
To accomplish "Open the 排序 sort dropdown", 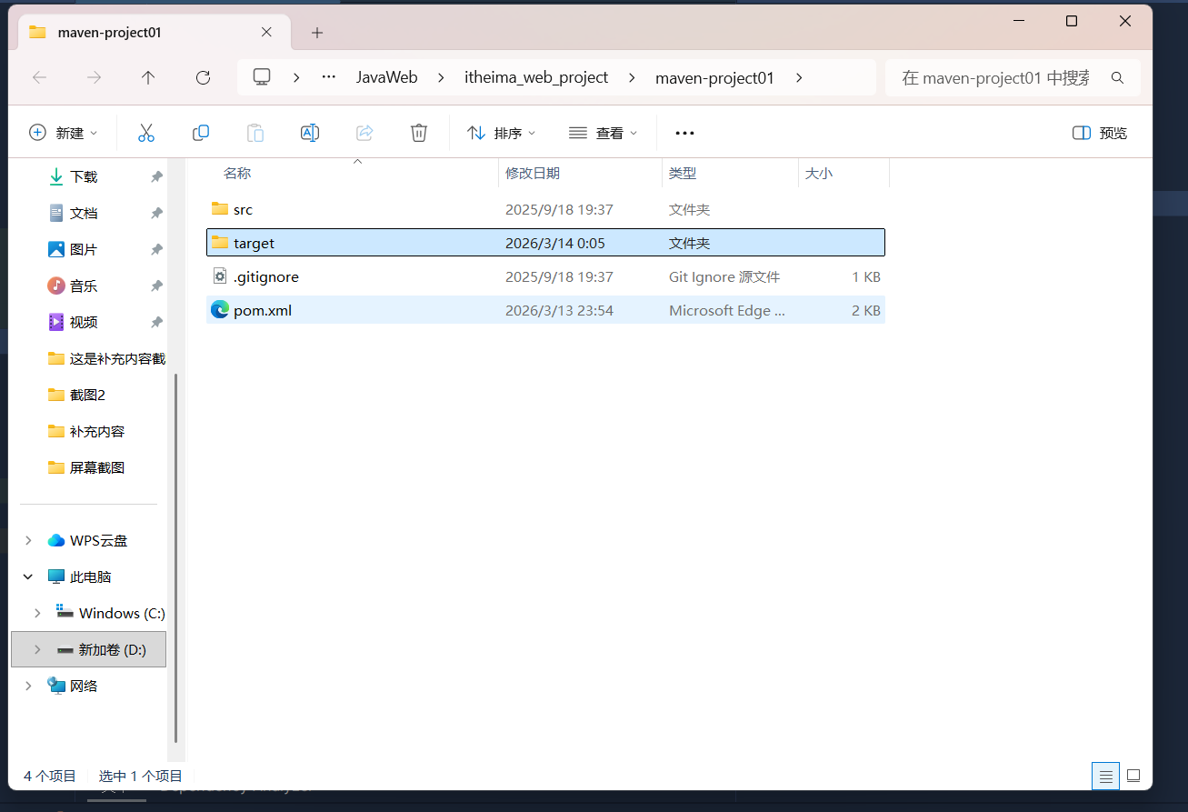I will click(502, 133).
